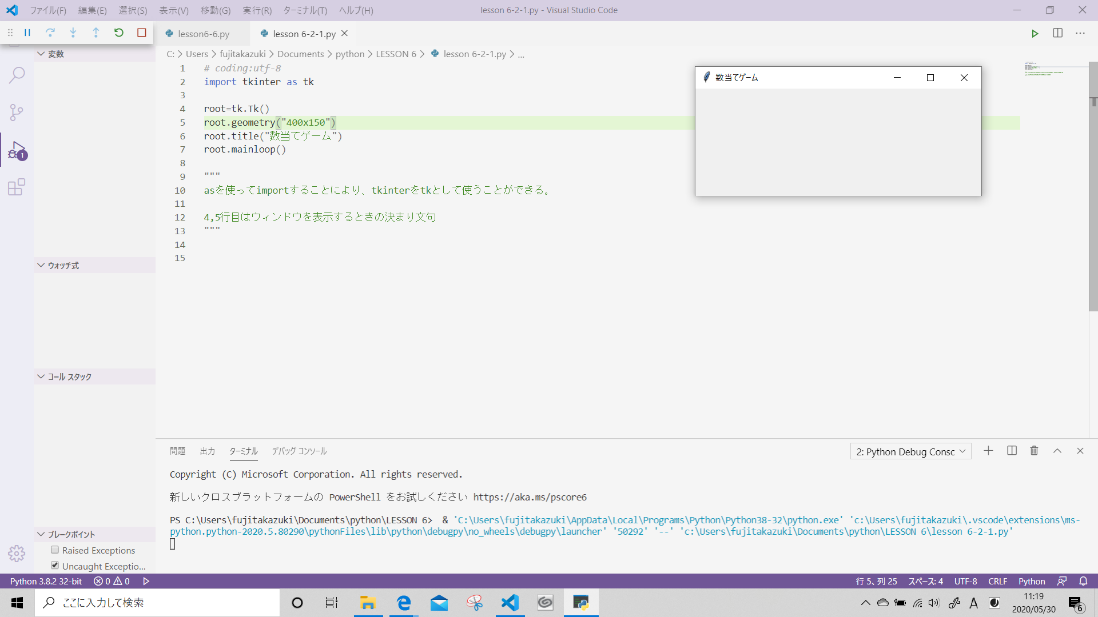Stop debugging with red square icon
Image resolution: width=1098 pixels, height=617 pixels.
[142, 33]
